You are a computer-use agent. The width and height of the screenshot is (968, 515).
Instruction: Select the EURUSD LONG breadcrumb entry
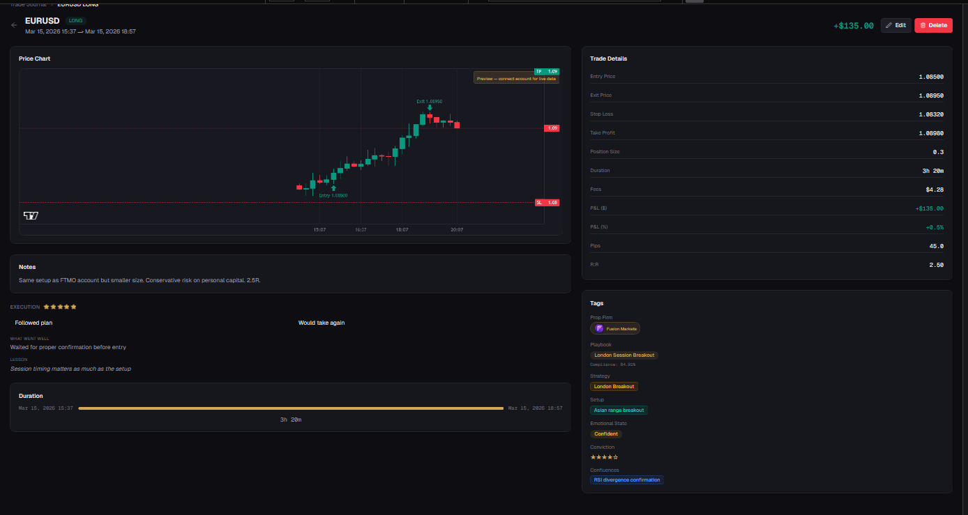click(77, 3)
